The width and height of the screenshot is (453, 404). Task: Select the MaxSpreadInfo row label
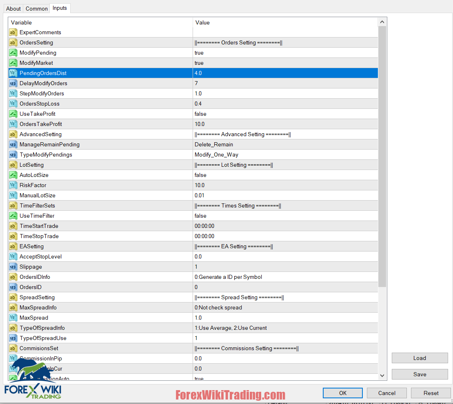[x=38, y=308]
